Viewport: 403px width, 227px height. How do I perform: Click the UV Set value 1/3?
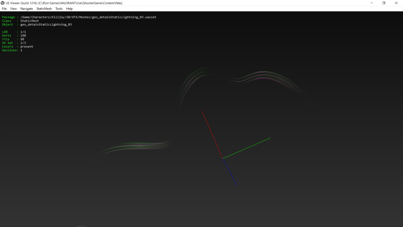click(x=23, y=43)
